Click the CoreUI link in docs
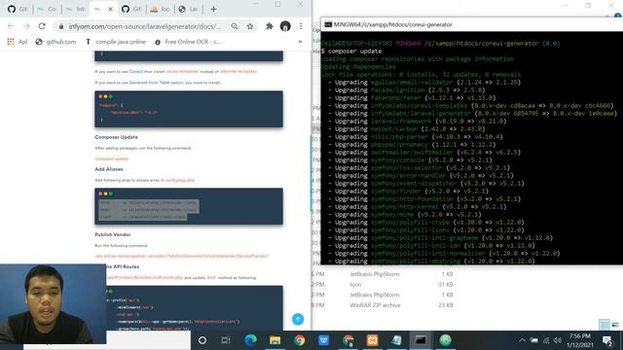 (136, 71)
